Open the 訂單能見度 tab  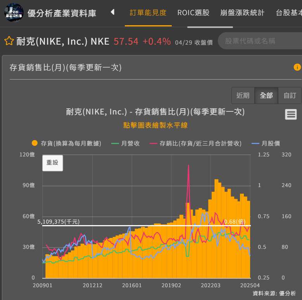tap(148, 13)
